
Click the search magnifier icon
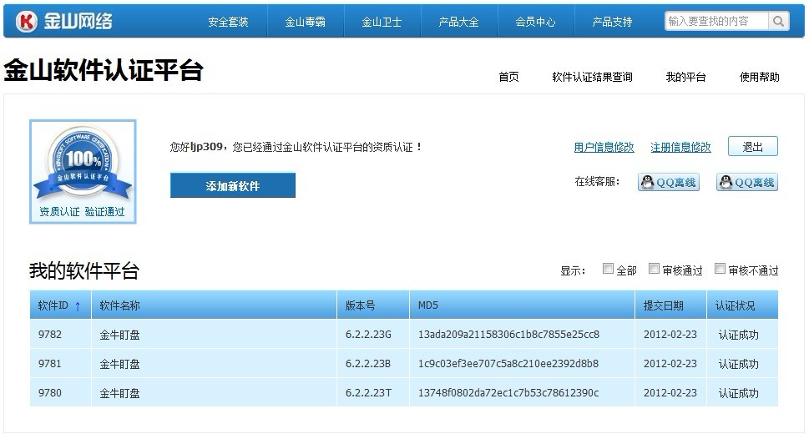(779, 21)
